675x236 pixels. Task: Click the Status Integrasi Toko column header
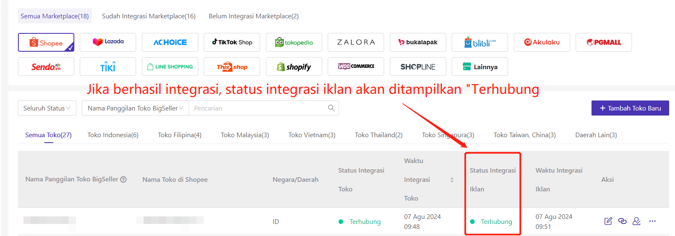point(361,180)
